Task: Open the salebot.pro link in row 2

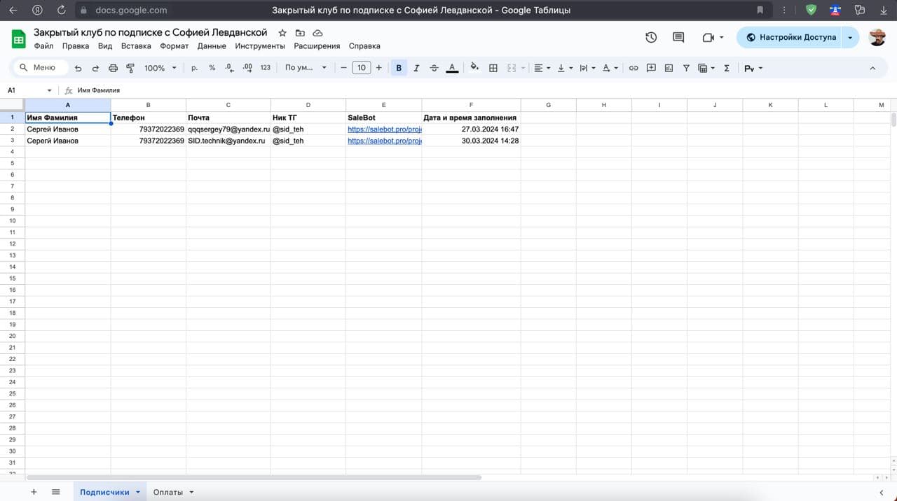Action: click(x=384, y=129)
